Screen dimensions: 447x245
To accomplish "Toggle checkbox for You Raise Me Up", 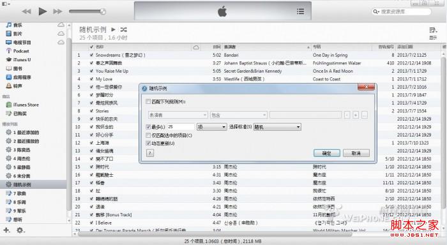I will (x=91, y=71).
